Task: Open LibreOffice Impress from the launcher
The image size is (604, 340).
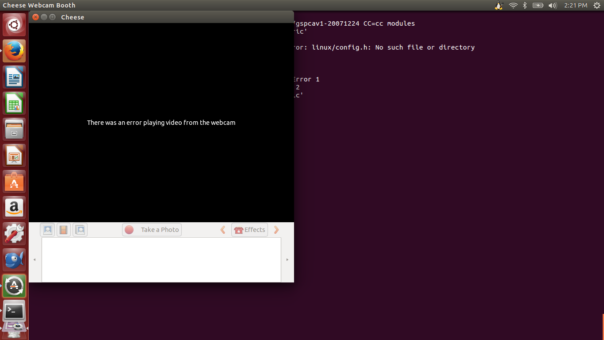Action: pyautogui.click(x=14, y=155)
